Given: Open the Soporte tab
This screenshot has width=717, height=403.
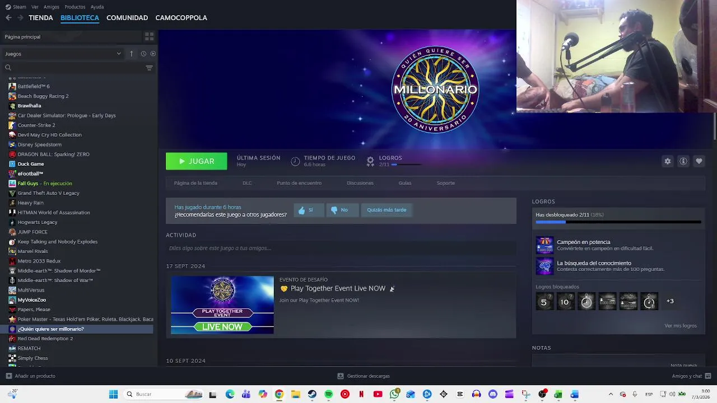Looking at the screenshot, I should [x=446, y=183].
